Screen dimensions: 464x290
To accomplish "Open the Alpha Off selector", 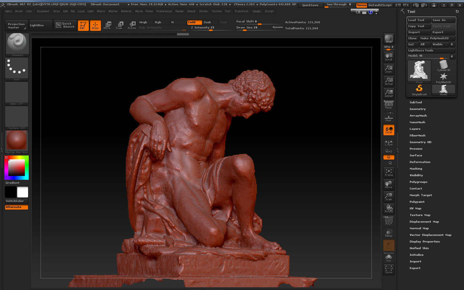I will click(17, 93).
